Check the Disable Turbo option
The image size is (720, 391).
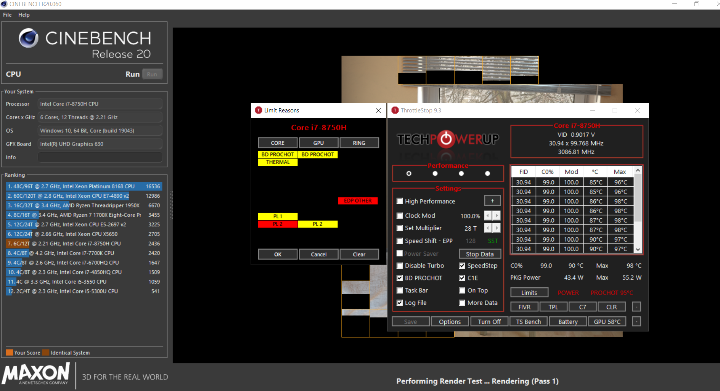pyautogui.click(x=400, y=266)
